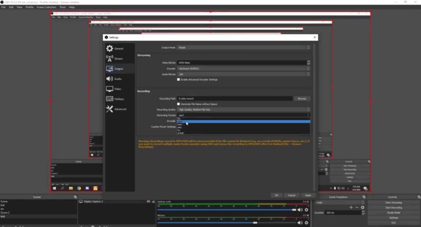421x227 pixels.
Task: Apply the settings changes
Action: coord(308,195)
